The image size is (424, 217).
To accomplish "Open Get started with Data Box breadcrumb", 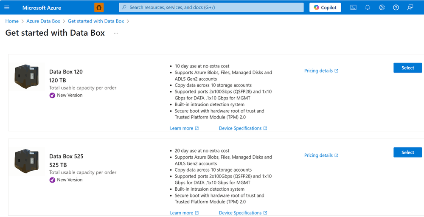I will pos(96,21).
